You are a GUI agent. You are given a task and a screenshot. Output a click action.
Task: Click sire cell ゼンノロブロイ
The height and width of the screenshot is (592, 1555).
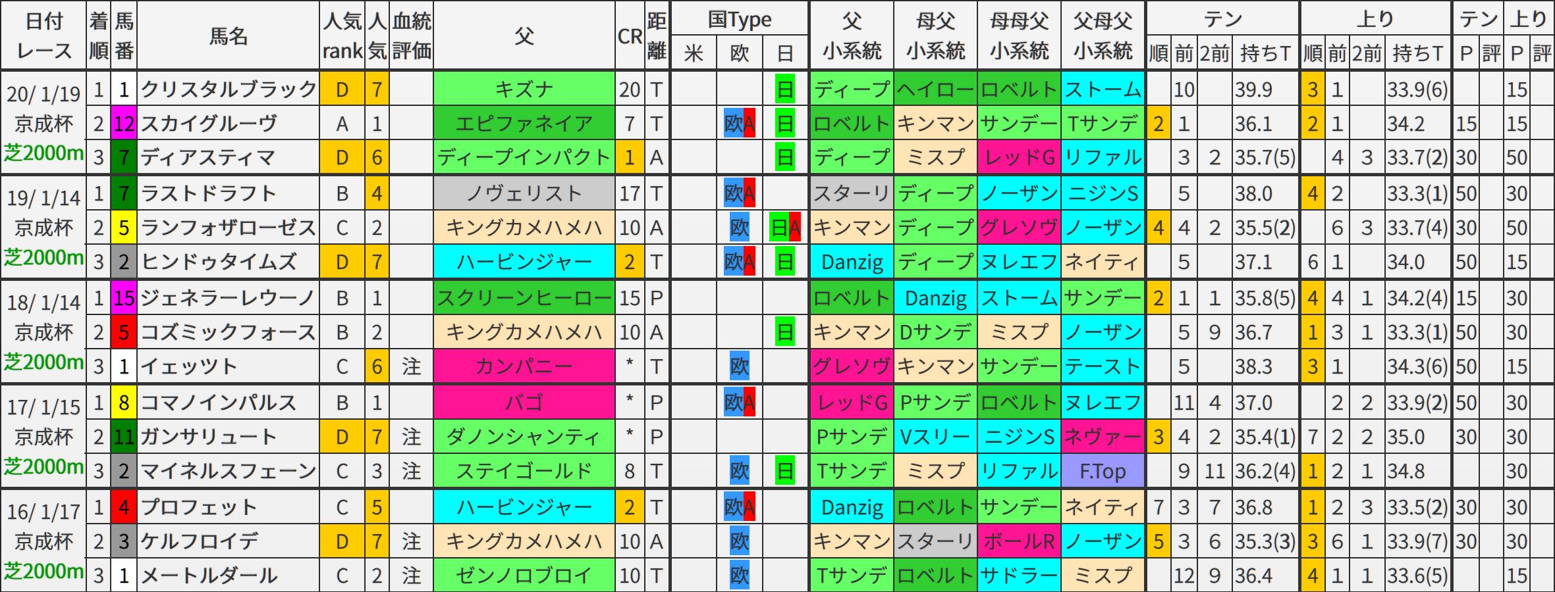[524, 576]
